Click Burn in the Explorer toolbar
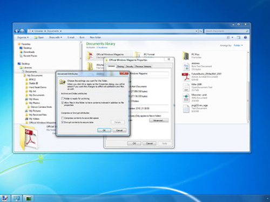Viewport: 270px width, 202px height. (82, 37)
